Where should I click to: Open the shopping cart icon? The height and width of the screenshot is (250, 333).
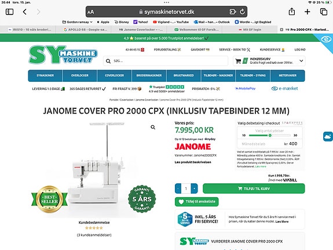click(238, 61)
